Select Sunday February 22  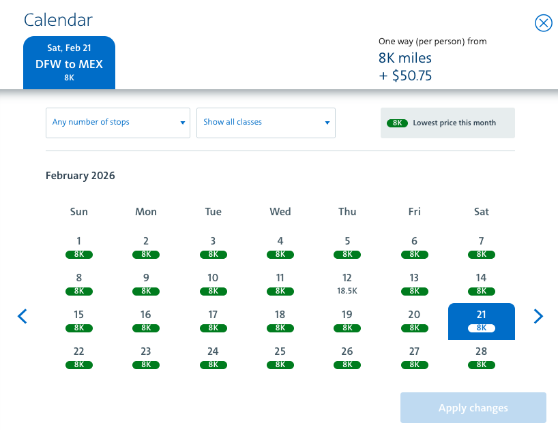pos(78,358)
